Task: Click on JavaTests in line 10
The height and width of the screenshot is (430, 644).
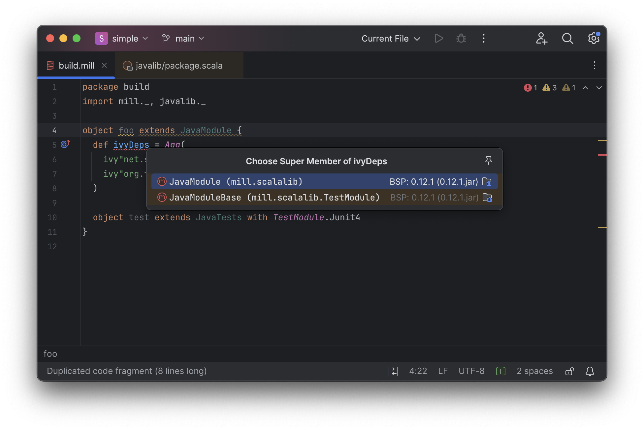Action: point(219,217)
